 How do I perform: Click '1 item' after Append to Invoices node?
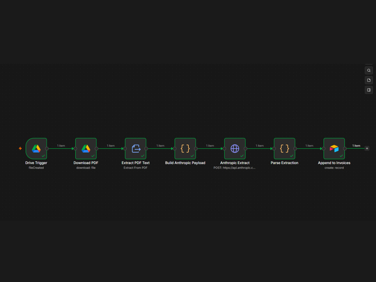coord(356,146)
